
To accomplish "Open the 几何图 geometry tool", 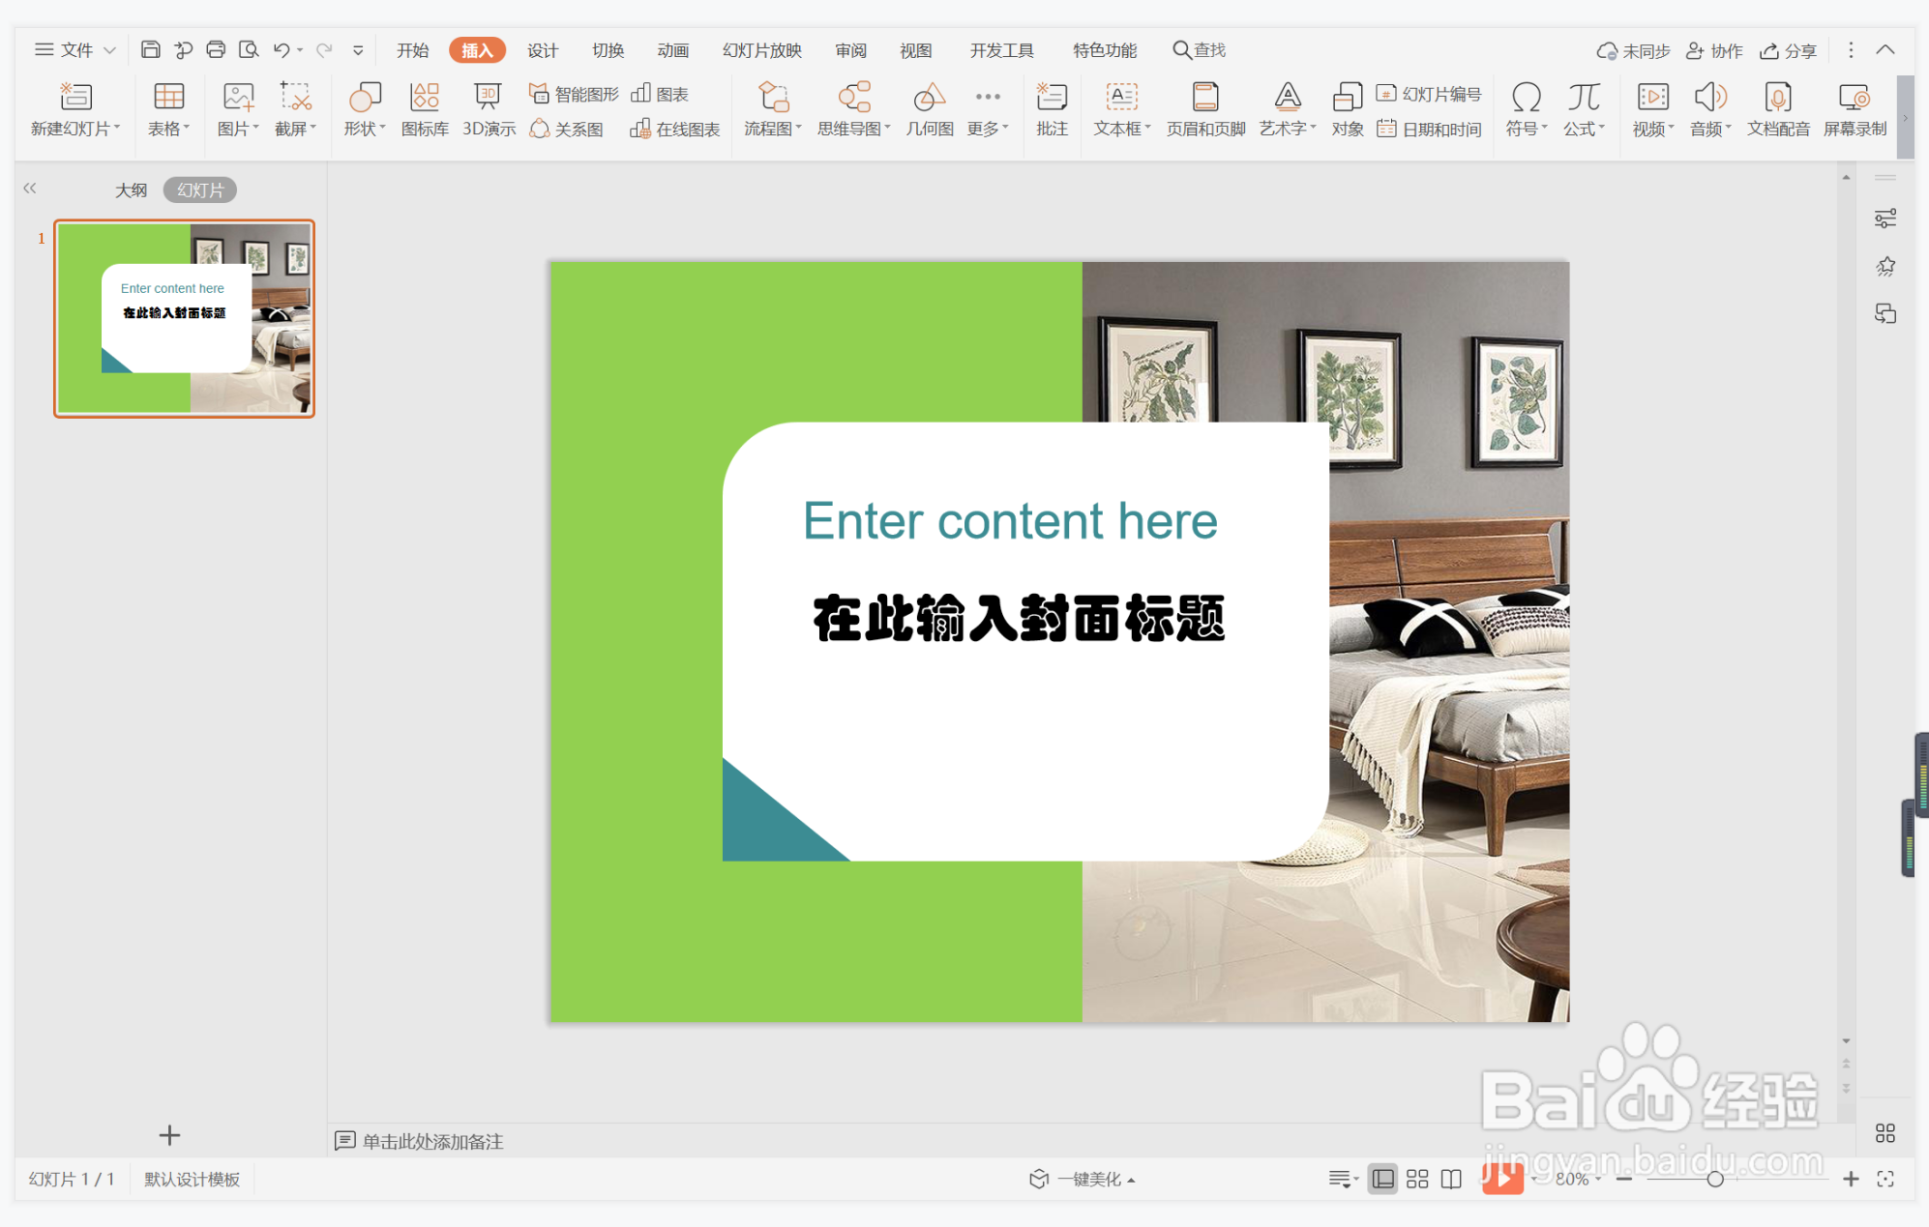I will tap(930, 109).
